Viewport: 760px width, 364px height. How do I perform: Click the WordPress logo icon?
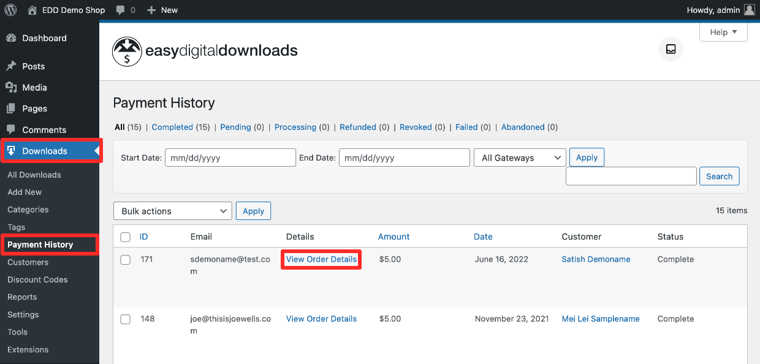[10, 10]
